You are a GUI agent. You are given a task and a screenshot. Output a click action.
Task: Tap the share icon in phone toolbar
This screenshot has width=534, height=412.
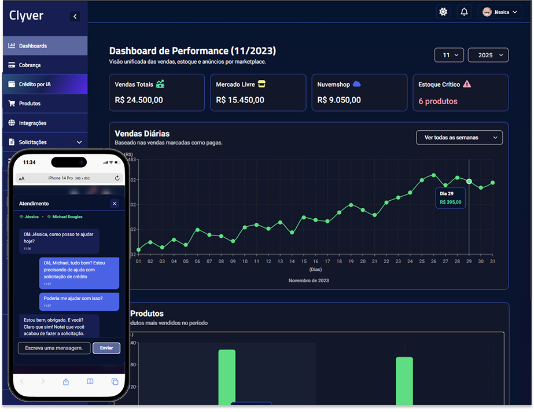tap(66, 381)
